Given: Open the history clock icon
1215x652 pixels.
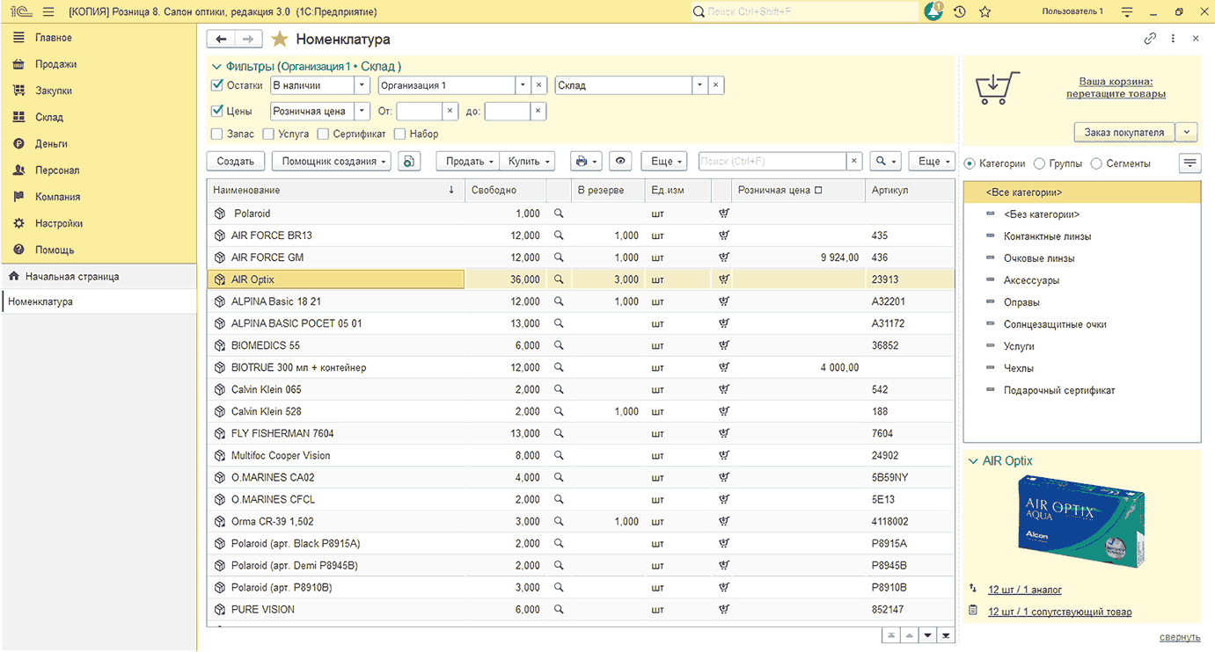Looking at the screenshot, I should point(959,11).
